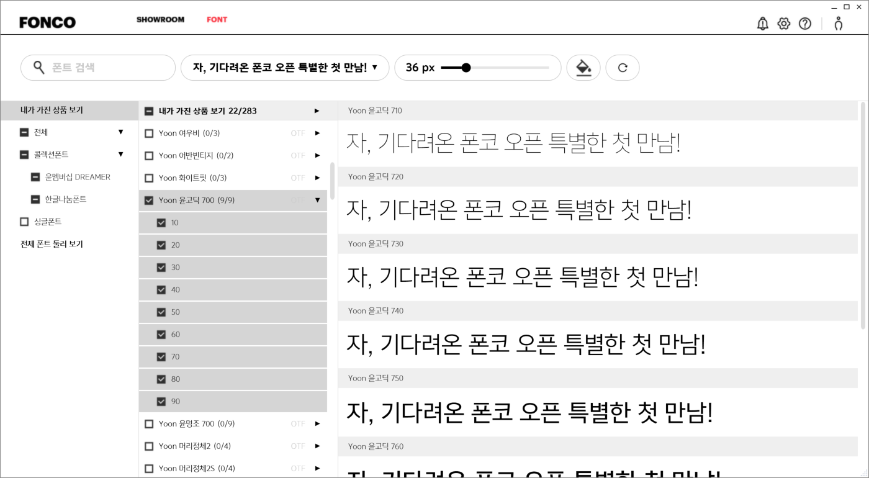Collapse the 콜렉션폰트 arrow

coord(120,155)
